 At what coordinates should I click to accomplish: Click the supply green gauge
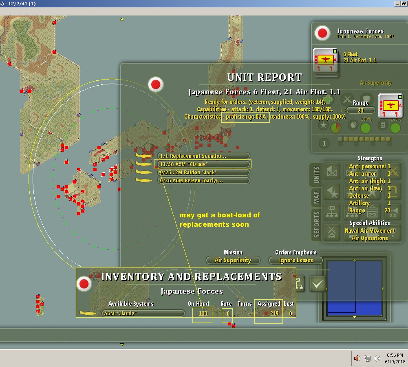click(x=395, y=128)
